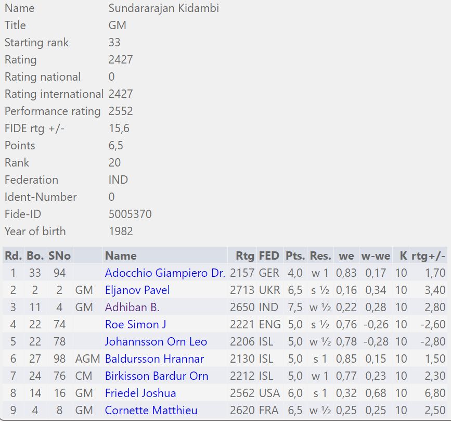Open Adocchio Giampiero Dr. player link
The image size is (451, 422).
(164, 273)
